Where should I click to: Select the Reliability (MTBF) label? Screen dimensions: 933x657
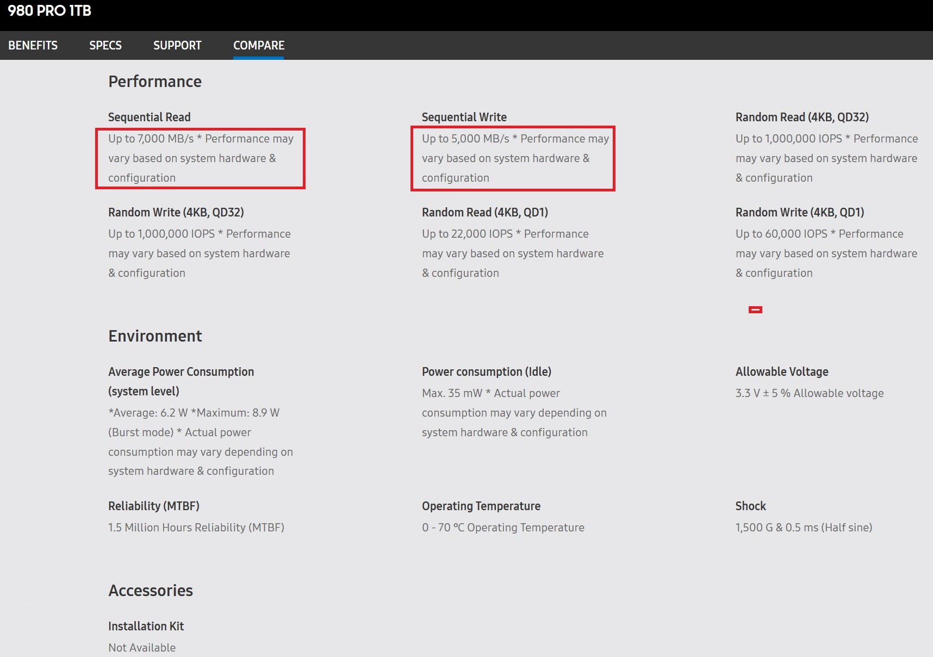click(x=154, y=506)
